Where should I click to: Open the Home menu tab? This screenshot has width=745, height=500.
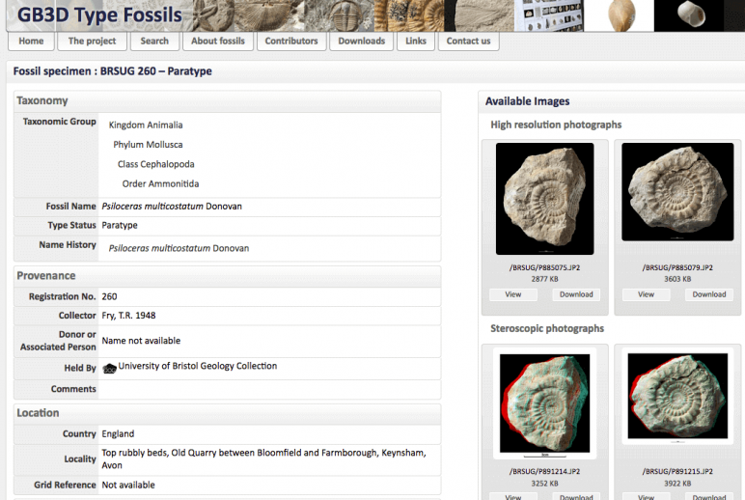coord(31,41)
